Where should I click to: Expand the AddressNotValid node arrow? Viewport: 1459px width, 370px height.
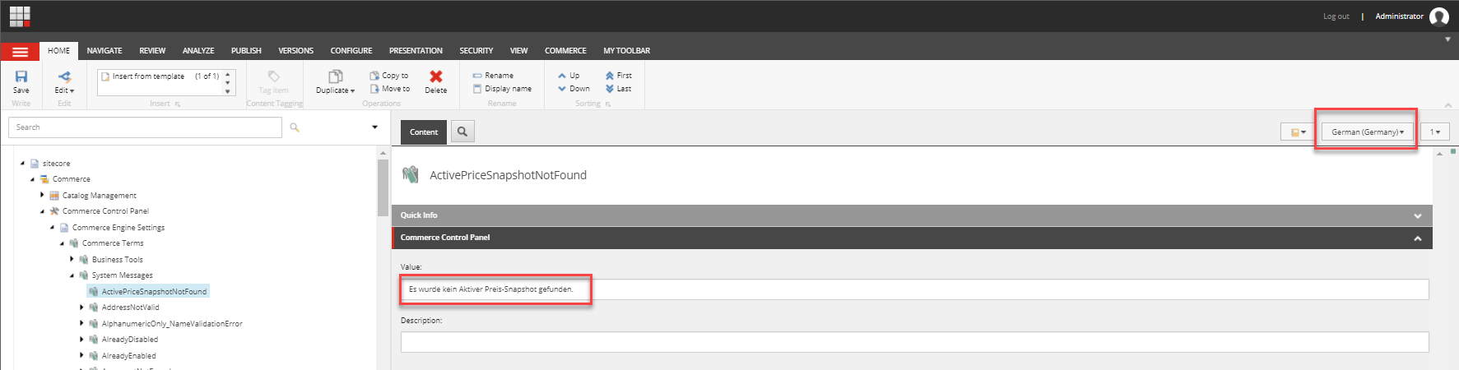(82, 308)
